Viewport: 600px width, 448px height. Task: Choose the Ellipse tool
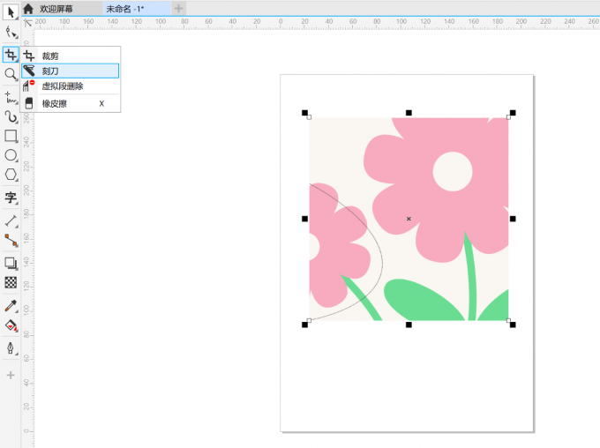tap(11, 155)
